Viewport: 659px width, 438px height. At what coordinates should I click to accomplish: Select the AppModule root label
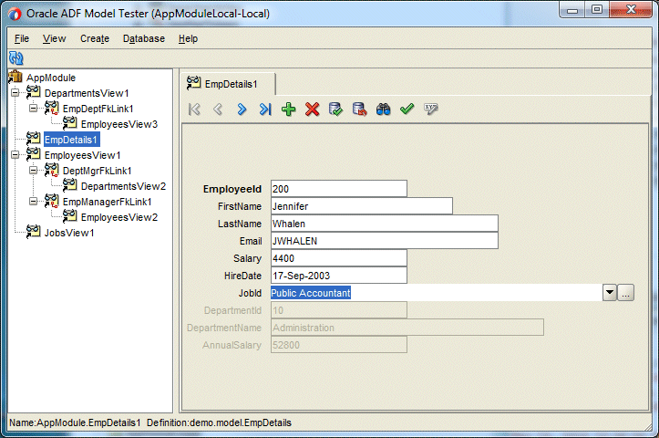point(51,78)
